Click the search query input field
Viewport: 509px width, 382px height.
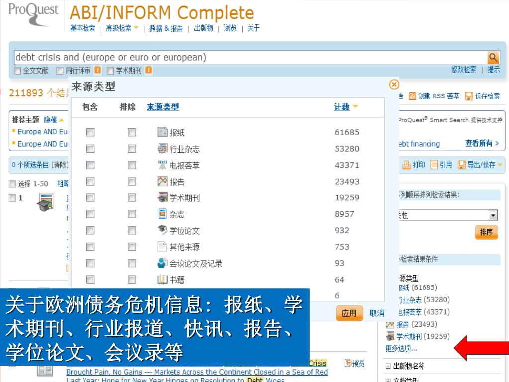[251, 58]
